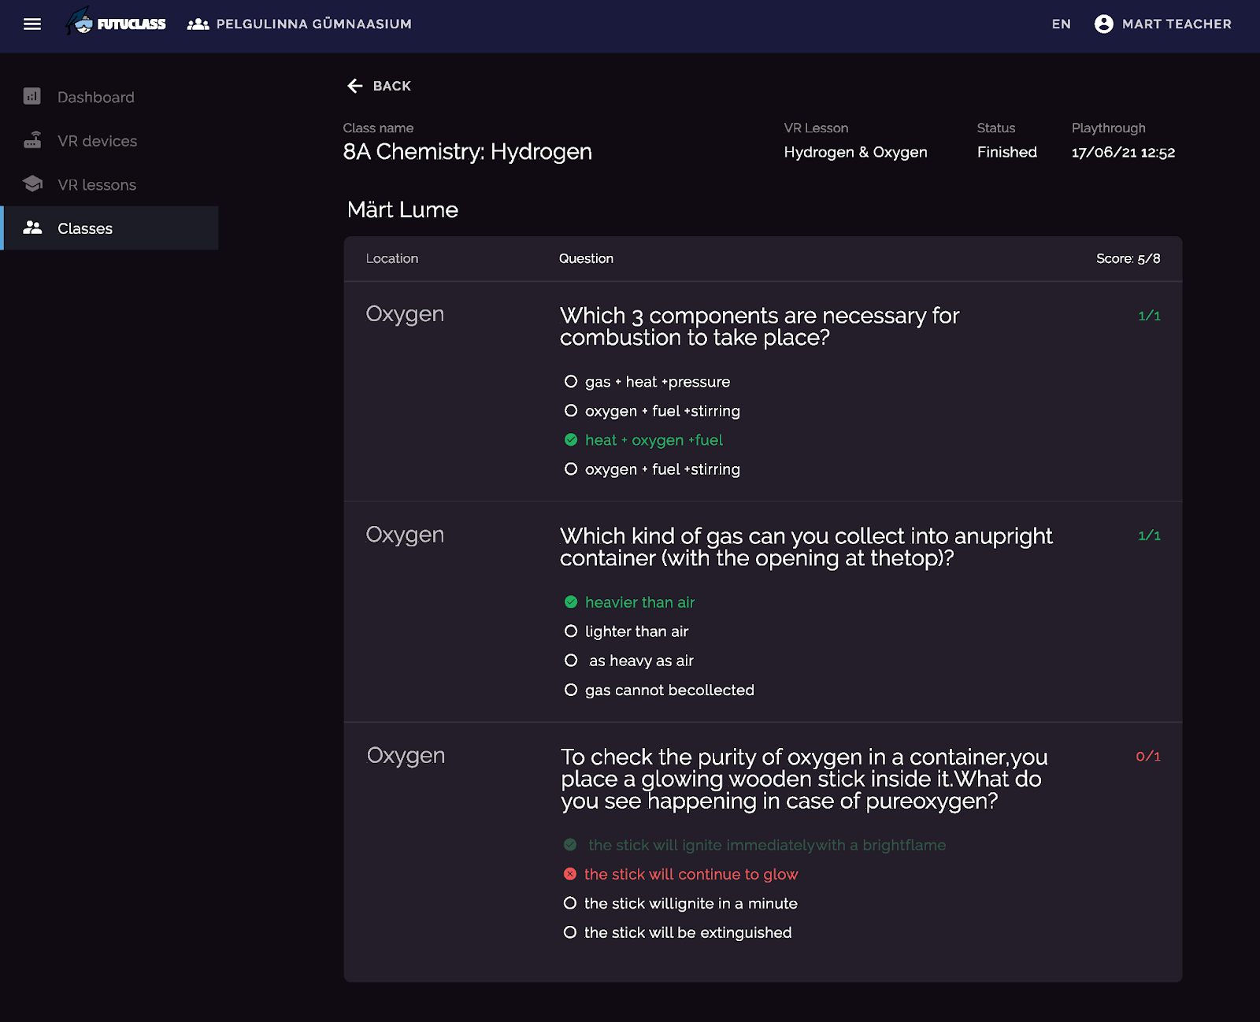The width and height of the screenshot is (1260, 1022).
Task: Click the Location column header
Action: (392, 258)
